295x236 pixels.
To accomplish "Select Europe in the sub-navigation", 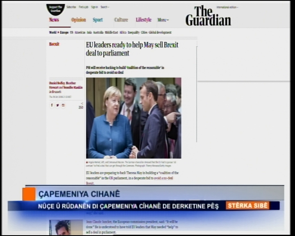I will [x=64, y=32].
